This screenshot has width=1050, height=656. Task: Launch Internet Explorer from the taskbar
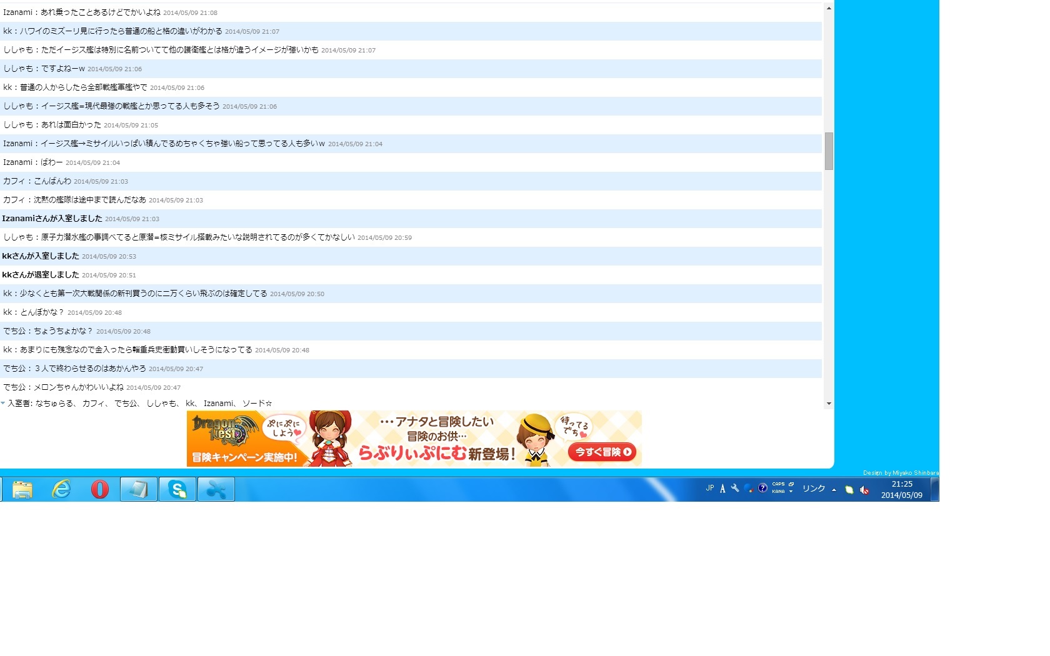click(61, 489)
